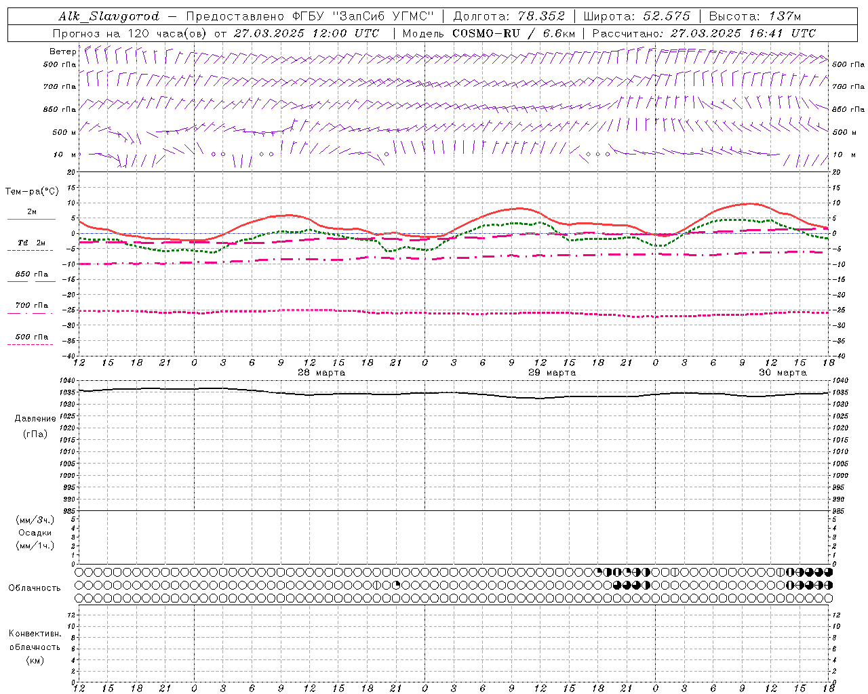Click the Конвективн. label
The image size is (868, 694).
pos(35,634)
